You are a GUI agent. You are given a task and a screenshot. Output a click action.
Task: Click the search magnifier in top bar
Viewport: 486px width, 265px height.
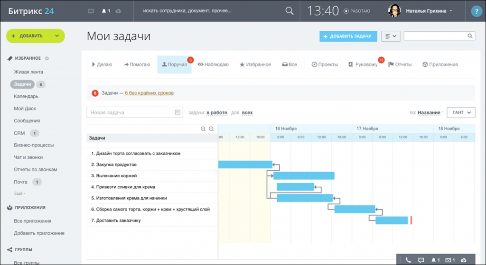point(289,11)
